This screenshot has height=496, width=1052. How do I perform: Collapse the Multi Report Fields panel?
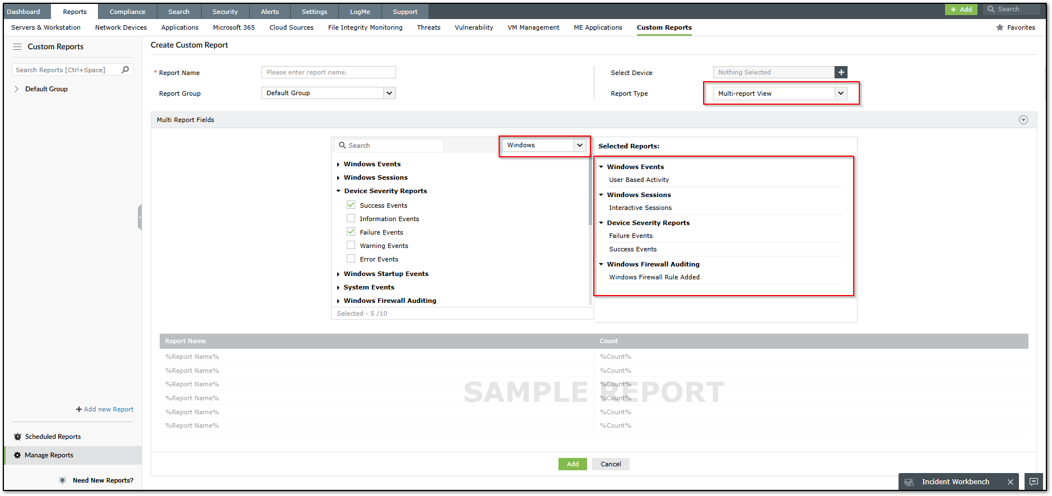[1023, 120]
